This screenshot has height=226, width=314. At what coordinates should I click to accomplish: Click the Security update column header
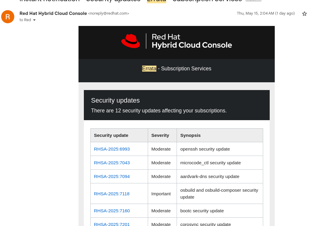[111, 135]
